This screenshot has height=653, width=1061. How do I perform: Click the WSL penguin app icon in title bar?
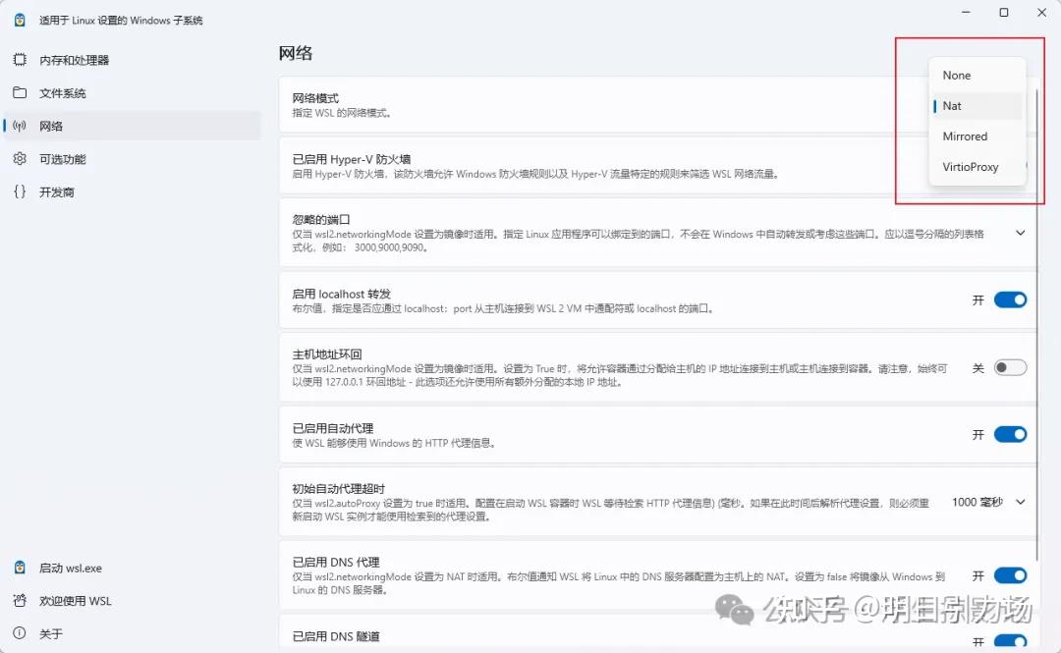tap(20, 20)
